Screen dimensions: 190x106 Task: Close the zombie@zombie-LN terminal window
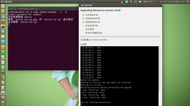10,9
